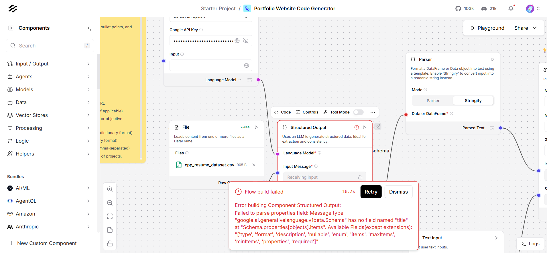
Task: Dismiss the build error
Action: pos(398,192)
